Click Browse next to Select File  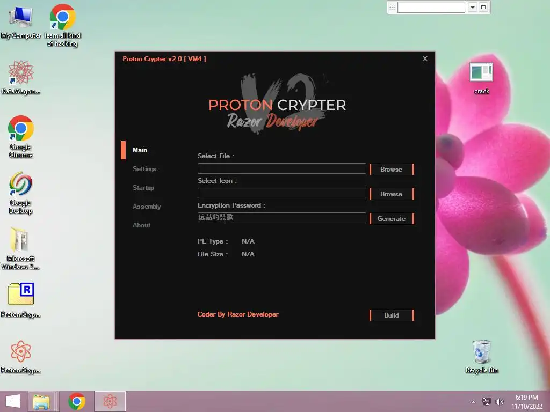pyautogui.click(x=392, y=169)
